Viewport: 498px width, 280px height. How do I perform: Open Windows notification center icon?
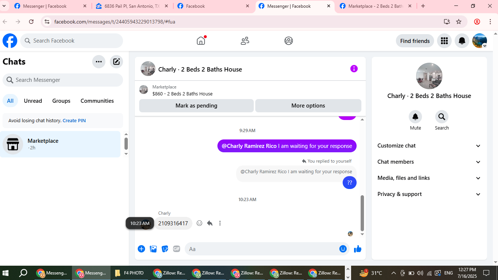click(486, 273)
